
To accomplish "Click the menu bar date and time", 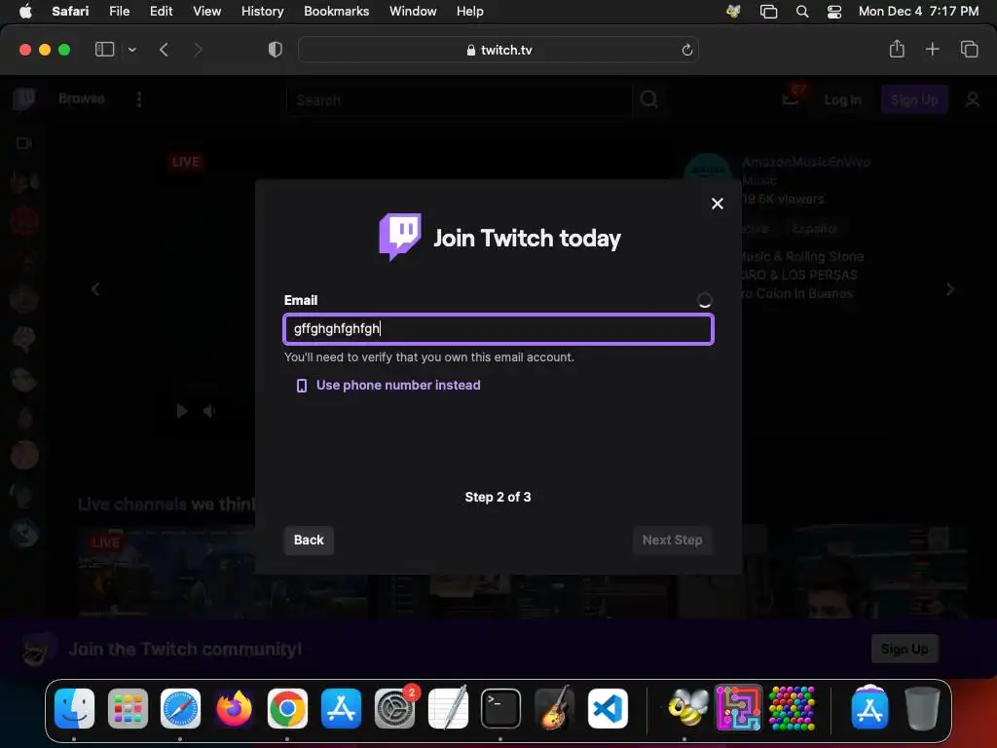I will click(x=918, y=11).
